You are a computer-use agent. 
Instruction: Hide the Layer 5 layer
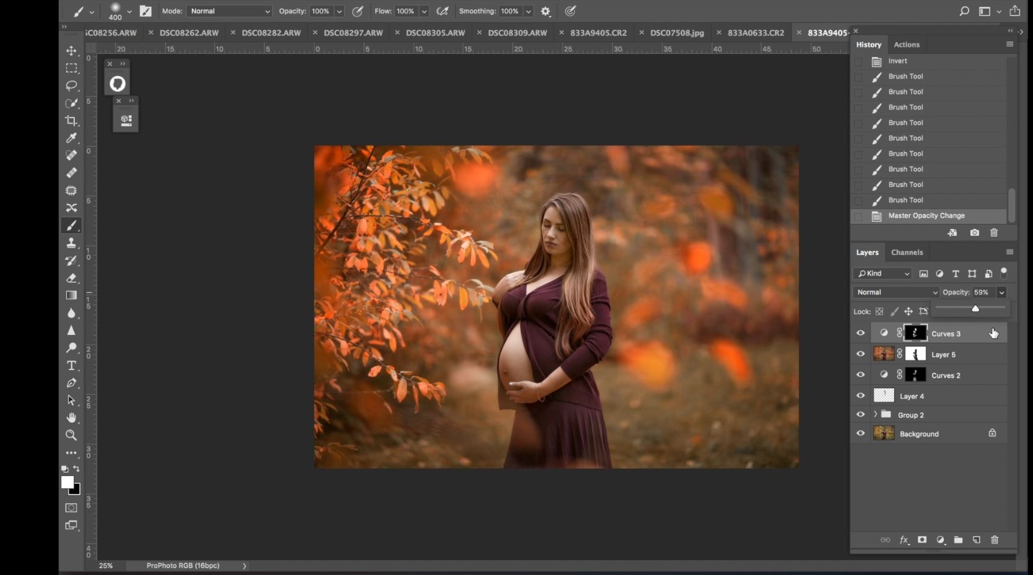861,354
